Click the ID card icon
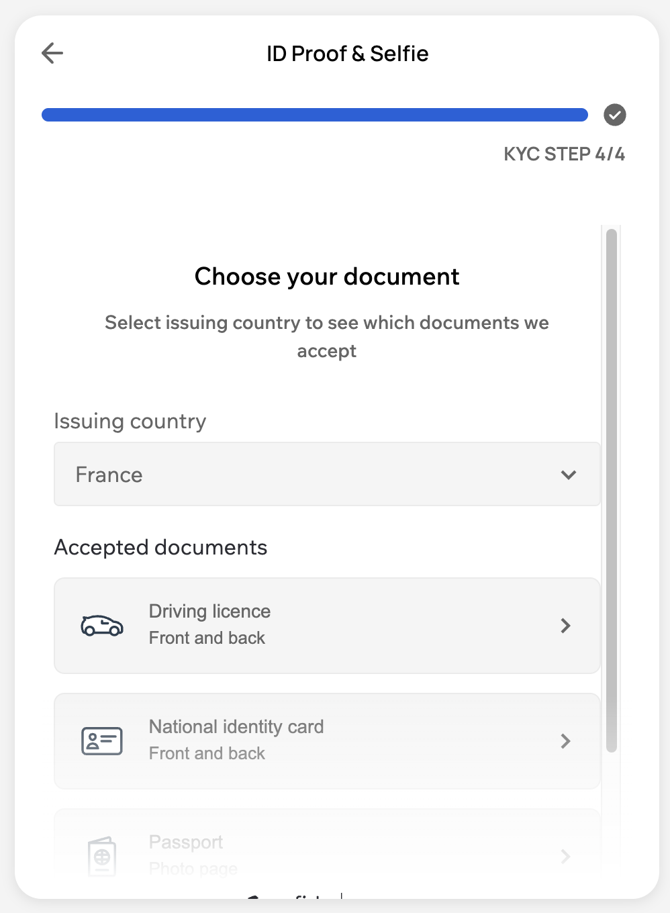 tap(102, 741)
